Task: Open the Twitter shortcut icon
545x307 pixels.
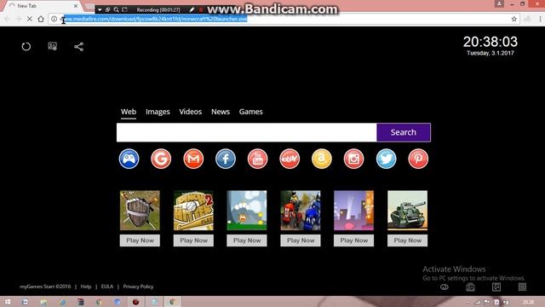Action: point(386,159)
